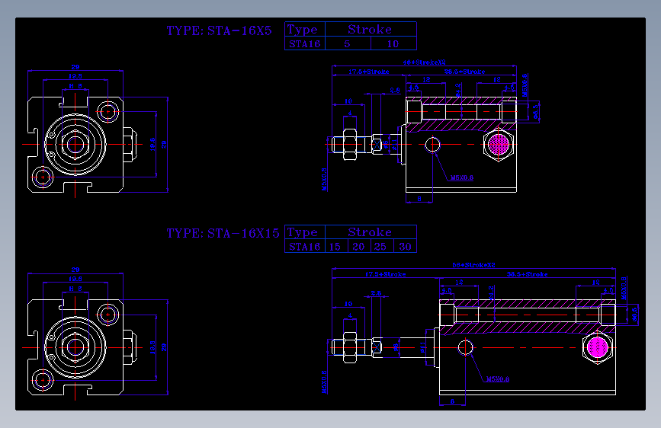This screenshot has height=428, width=661.
Task: Pick the '28.5+Stroke' dimension text
Action: (x=464, y=72)
